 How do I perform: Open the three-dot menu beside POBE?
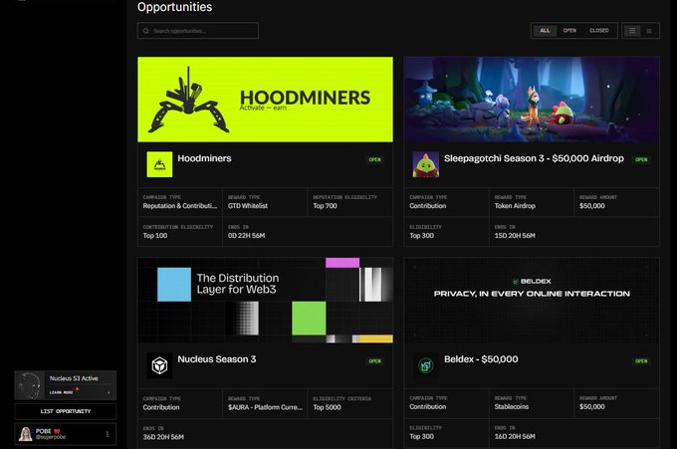[x=108, y=434]
